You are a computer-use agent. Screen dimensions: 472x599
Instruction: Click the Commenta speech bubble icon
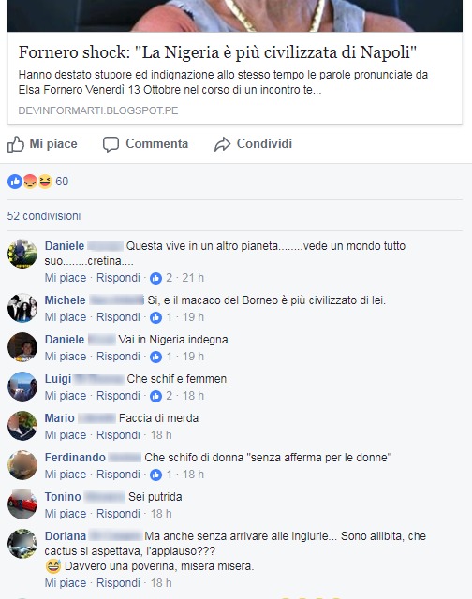111,144
